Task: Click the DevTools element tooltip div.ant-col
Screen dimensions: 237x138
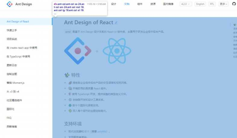Action: (80, 8)
